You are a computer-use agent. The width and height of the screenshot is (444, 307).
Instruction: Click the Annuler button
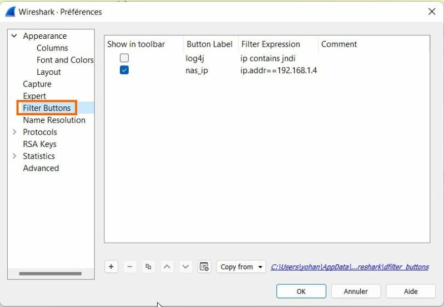356,291
